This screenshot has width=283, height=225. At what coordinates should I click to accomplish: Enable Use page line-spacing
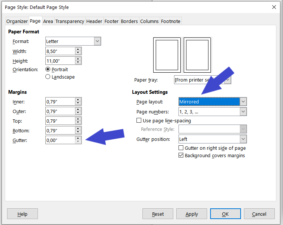(139, 120)
